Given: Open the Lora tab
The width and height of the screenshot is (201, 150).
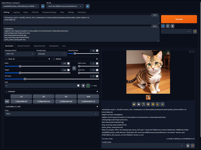Looking at the screenshot, I should 64,46.
